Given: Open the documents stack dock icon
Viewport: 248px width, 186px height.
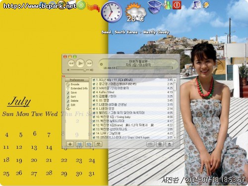Looking at the screenshot, I should (x=196, y=5).
